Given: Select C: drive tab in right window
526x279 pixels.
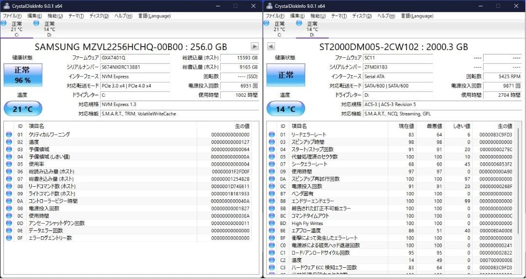Looking at the screenshot, I should (x=279, y=29).
